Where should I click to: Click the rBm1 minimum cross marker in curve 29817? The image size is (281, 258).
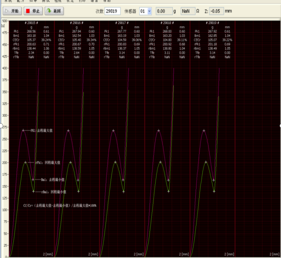pyautogui.click(x=123, y=192)
